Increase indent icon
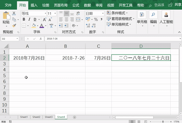The width and height of the screenshot is (182, 123). pyautogui.click(x=67, y=26)
